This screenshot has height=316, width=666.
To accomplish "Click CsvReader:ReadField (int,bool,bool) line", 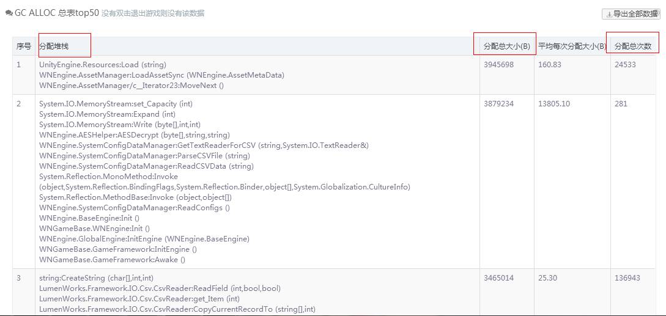I will [160, 288].
